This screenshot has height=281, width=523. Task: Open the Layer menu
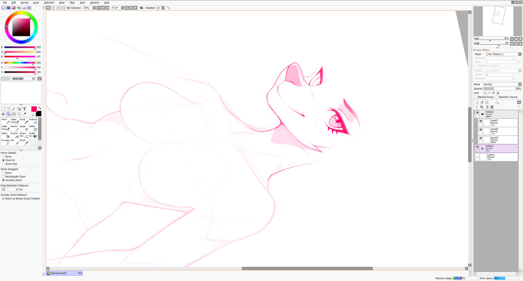(x=36, y=2)
